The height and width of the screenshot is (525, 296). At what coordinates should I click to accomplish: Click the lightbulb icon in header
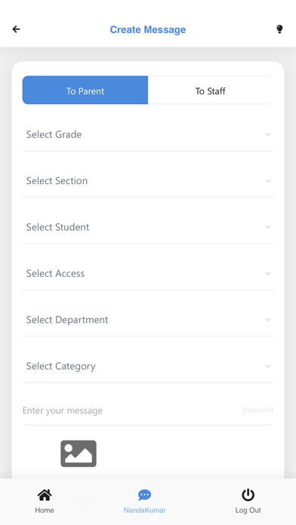click(279, 29)
